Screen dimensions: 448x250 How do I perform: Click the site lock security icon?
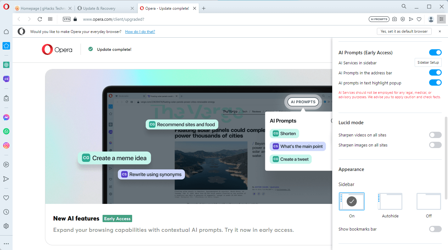(75, 19)
